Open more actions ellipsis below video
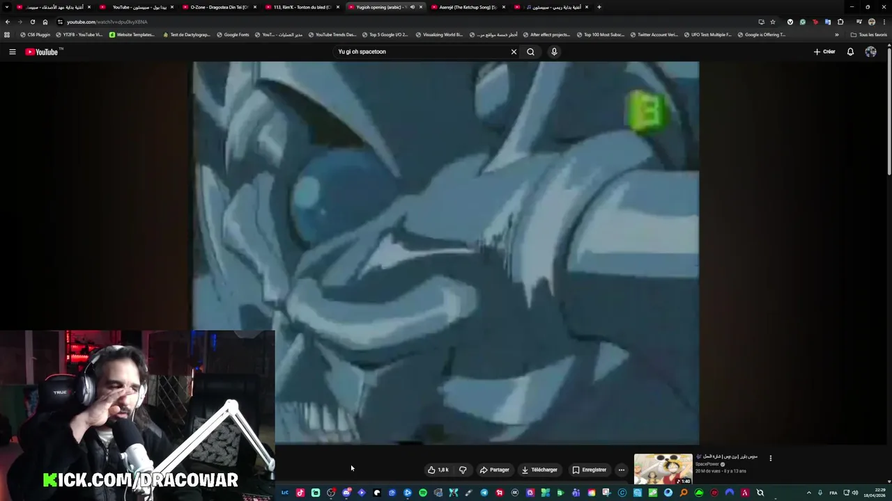This screenshot has width=892, height=501. 622,470
